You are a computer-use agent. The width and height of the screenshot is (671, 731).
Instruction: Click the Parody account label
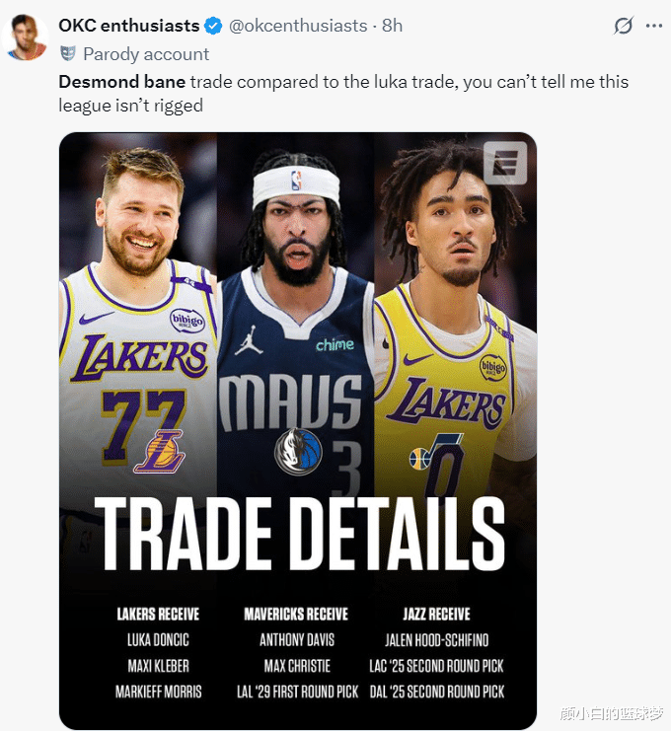coord(146,54)
